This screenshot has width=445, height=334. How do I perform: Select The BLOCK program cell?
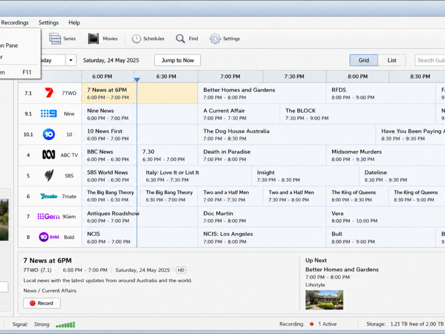point(358,114)
